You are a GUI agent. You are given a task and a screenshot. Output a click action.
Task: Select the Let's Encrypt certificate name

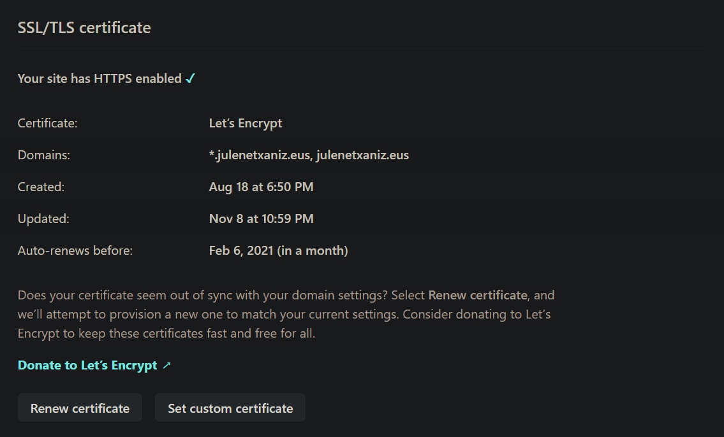(x=245, y=122)
